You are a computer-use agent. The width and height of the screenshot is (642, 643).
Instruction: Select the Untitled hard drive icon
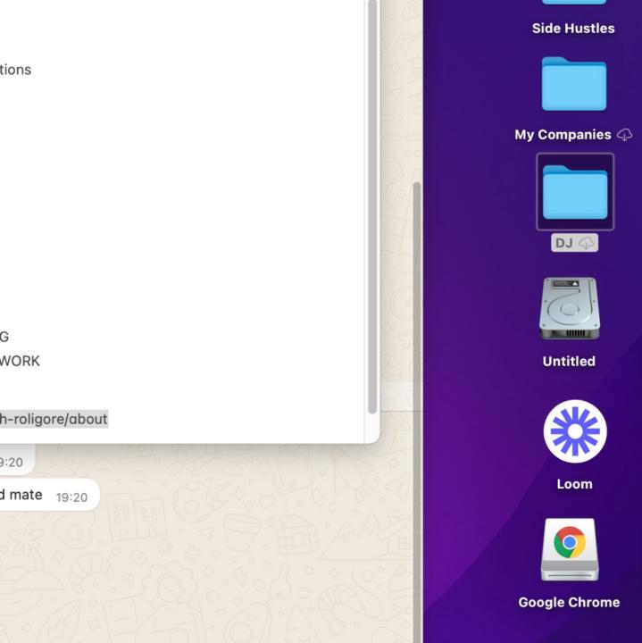pyautogui.click(x=569, y=309)
